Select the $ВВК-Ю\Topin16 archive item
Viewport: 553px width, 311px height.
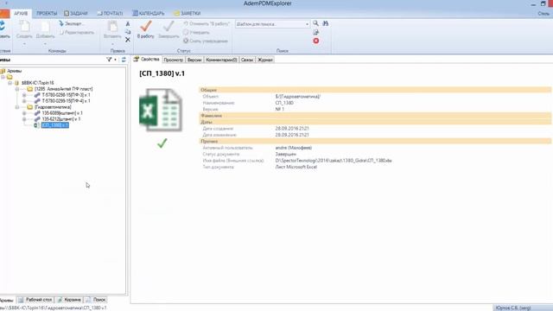[x=37, y=83]
